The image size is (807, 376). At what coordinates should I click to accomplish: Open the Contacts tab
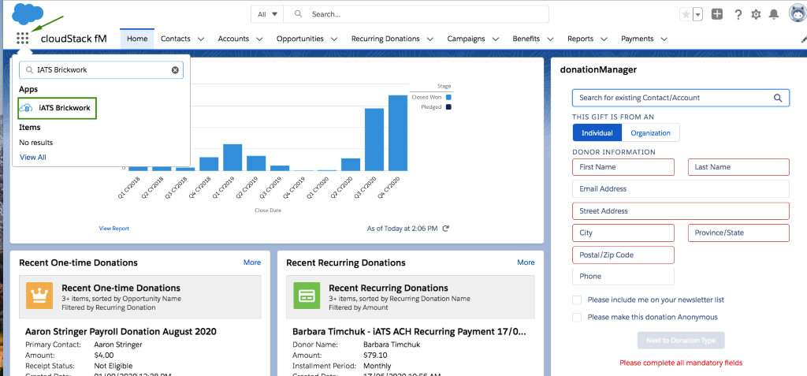point(176,39)
